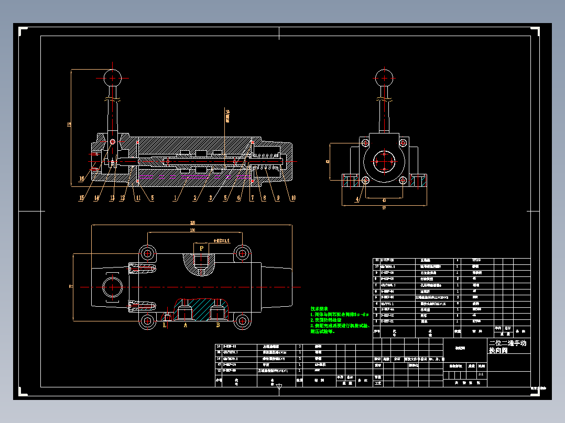565x423 pixels.
Task: Click the title text 二位二通手动换向阀 in title block
Action: coord(506,348)
